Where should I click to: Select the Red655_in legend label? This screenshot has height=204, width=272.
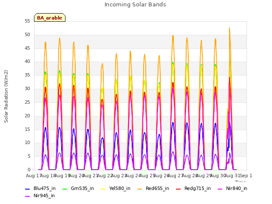point(157,189)
